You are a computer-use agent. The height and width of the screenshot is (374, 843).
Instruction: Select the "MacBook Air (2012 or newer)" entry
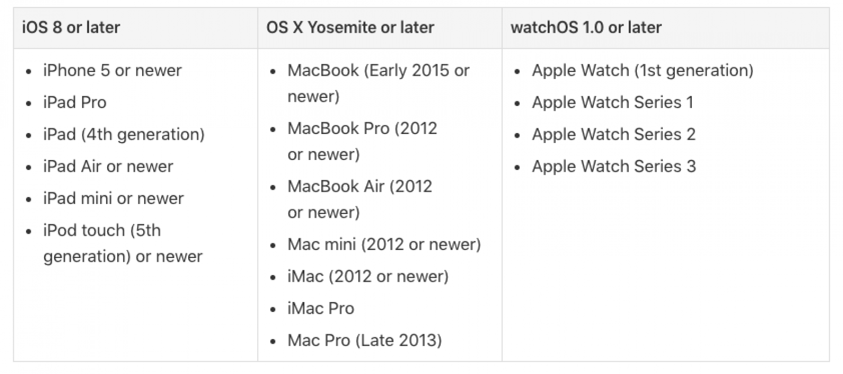point(359,186)
